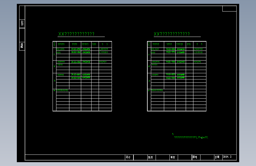The height and width of the screenshot is (166, 256).
Task: Click the YK121+995 cell in right table
Action: point(170,52)
